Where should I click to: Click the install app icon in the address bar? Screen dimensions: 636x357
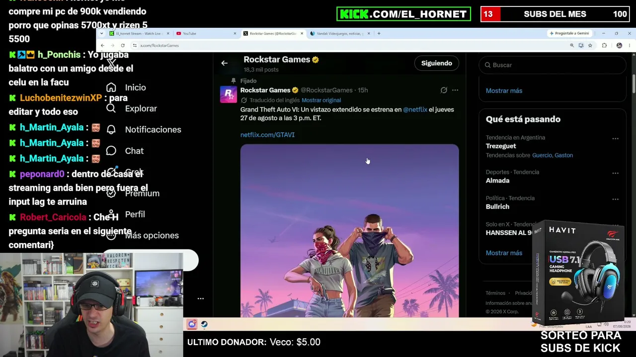point(581,45)
